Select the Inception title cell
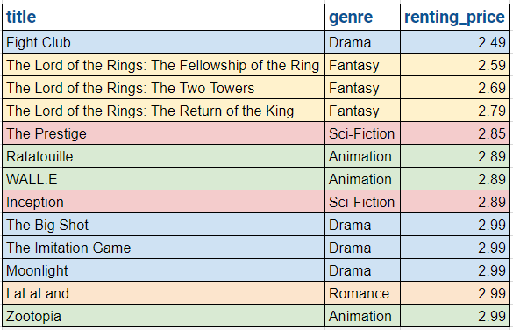 tap(164, 202)
